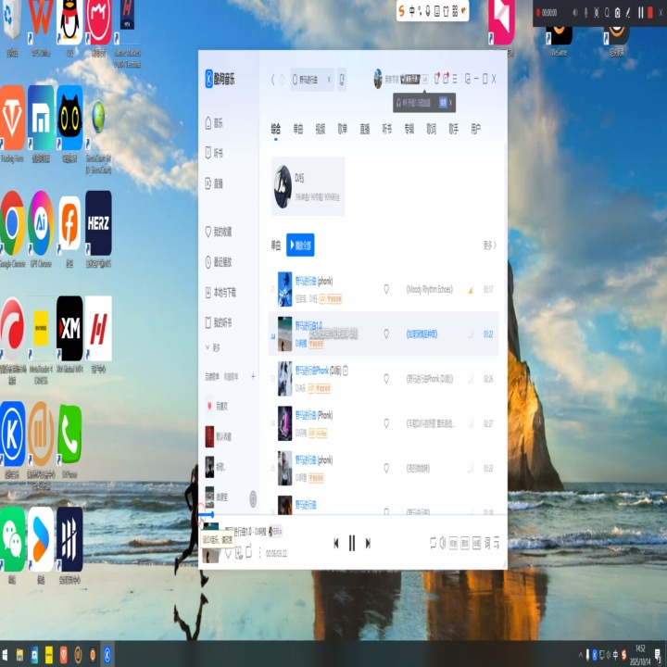Pause the current song
Screen dimensions: 667x667
[x=352, y=543]
